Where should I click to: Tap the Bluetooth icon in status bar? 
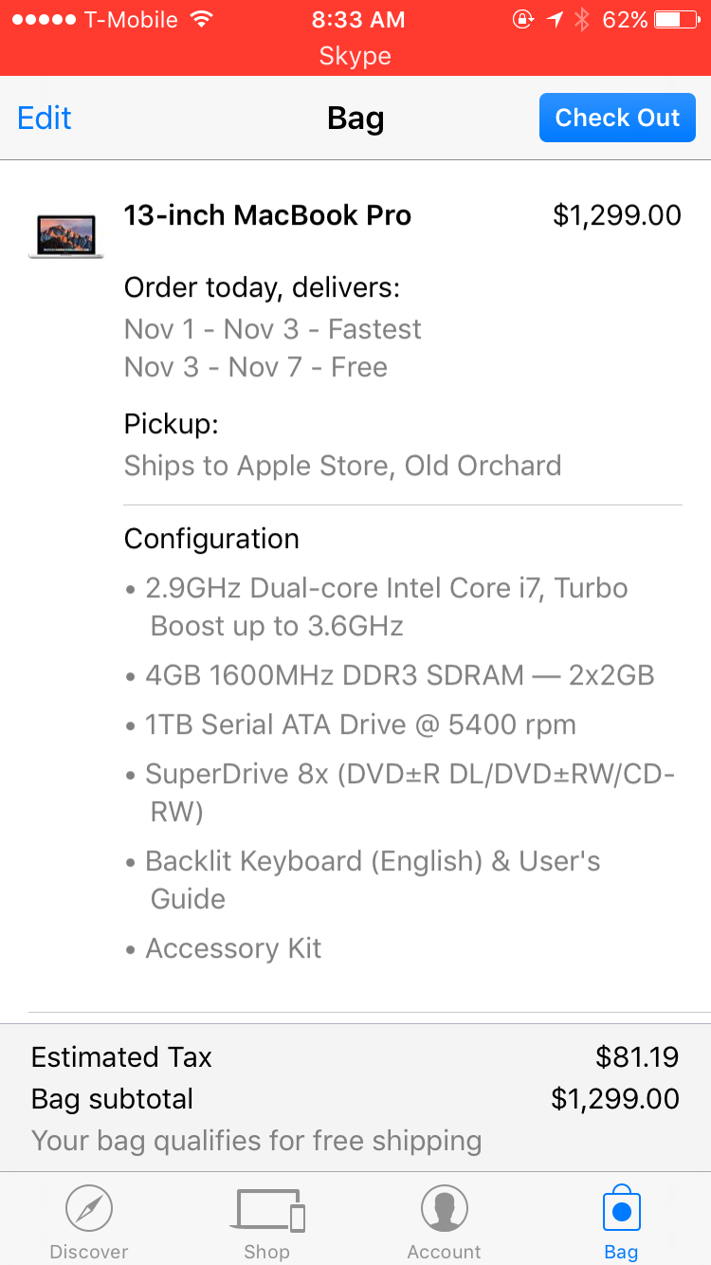(582, 20)
